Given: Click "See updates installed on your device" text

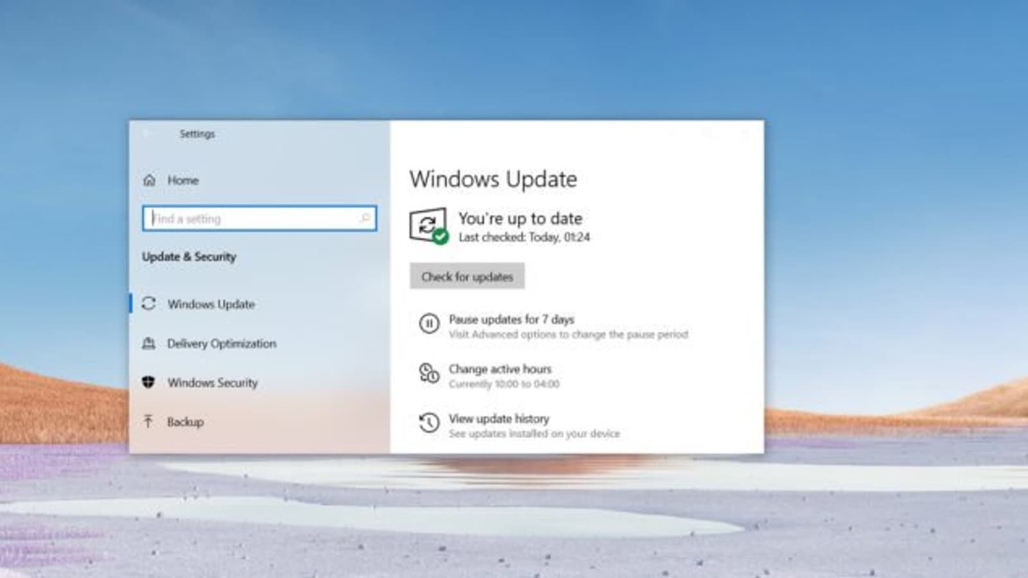Looking at the screenshot, I should [535, 433].
